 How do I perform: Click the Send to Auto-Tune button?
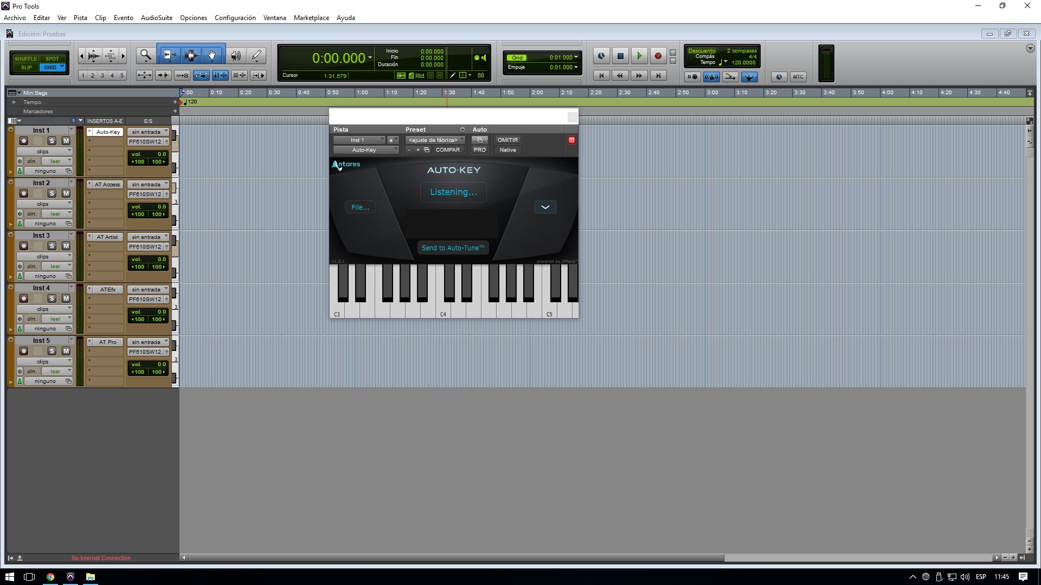pos(453,248)
